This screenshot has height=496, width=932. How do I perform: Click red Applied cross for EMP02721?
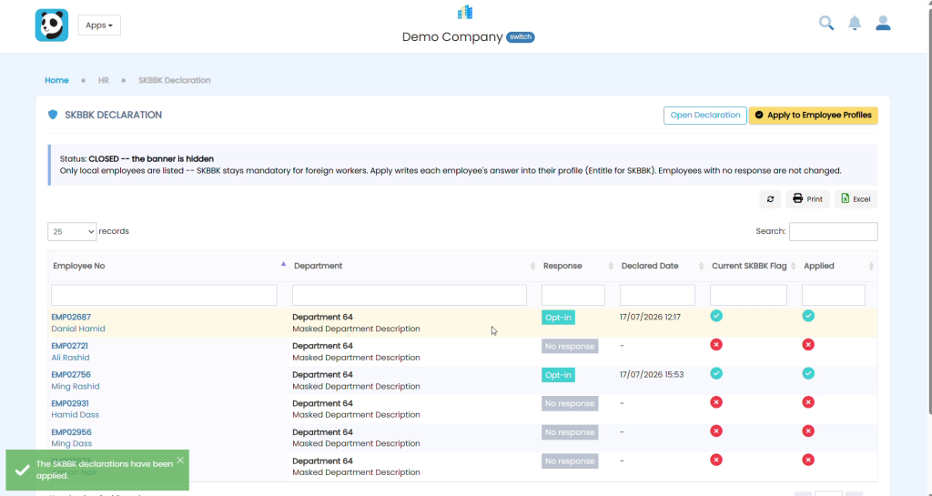click(x=808, y=345)
